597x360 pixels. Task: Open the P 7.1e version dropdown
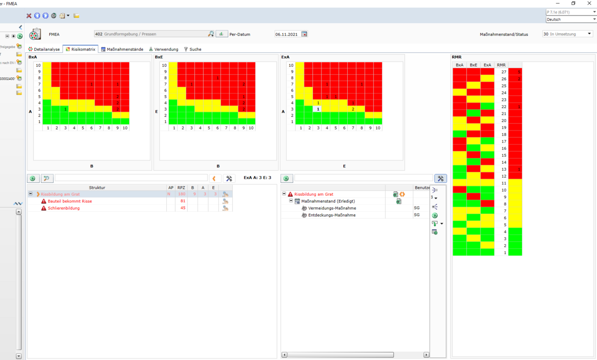[x=571, y=11]
